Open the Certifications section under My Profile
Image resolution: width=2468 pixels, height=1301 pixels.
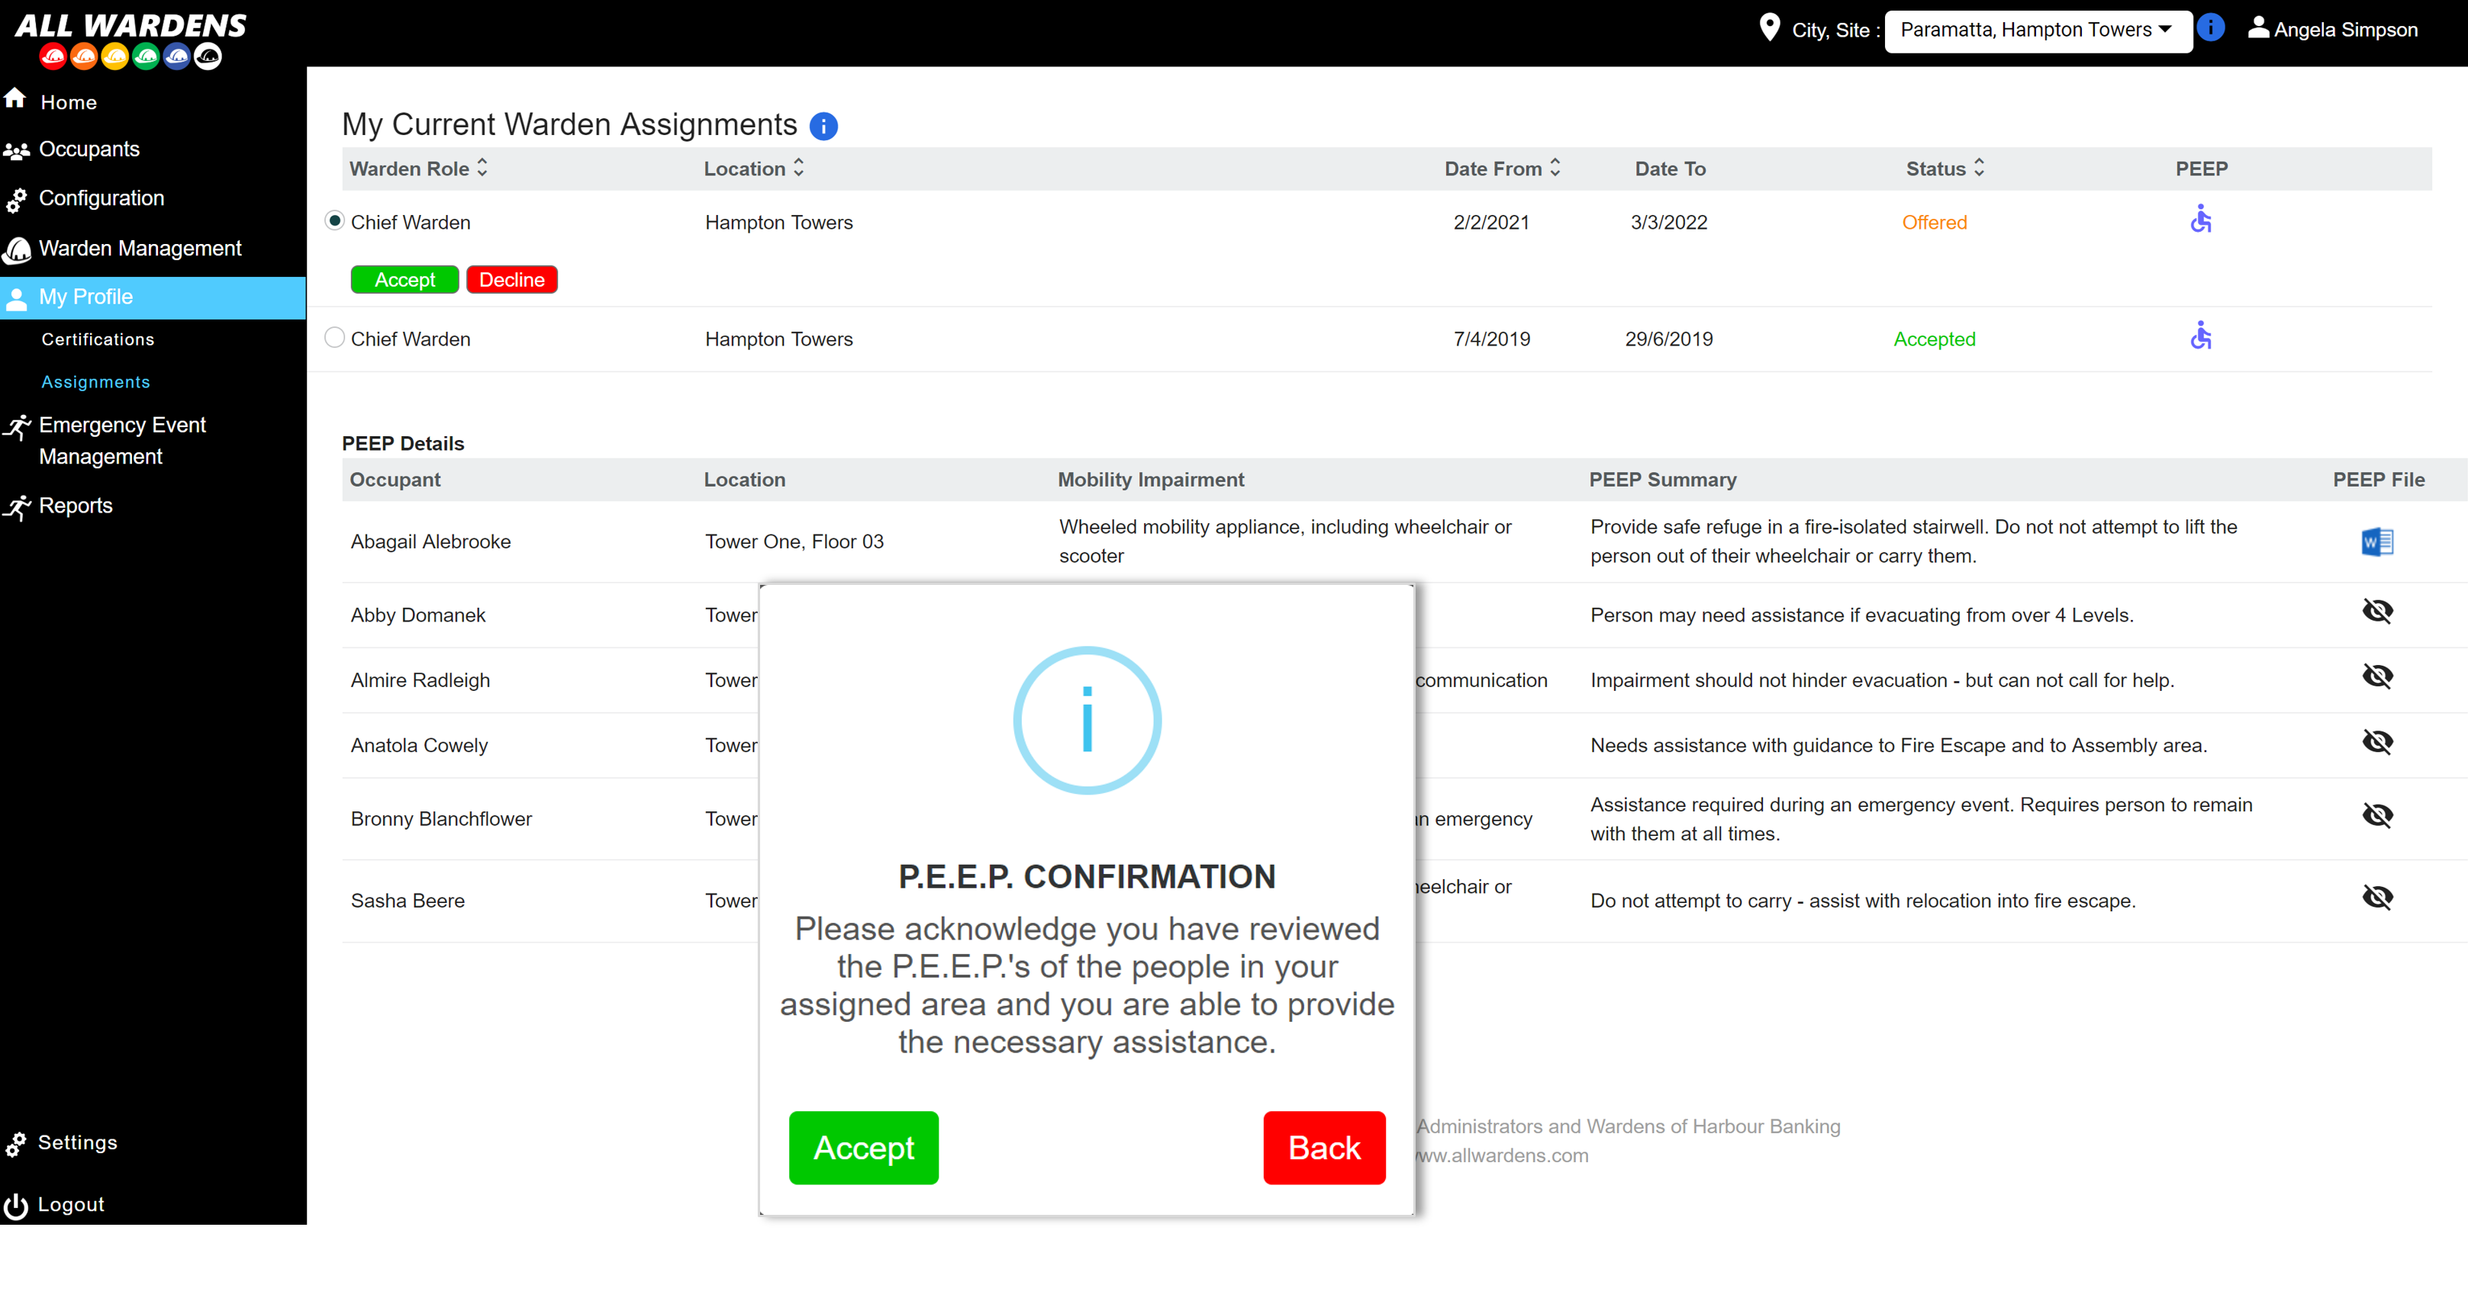(x=96, y=339)
